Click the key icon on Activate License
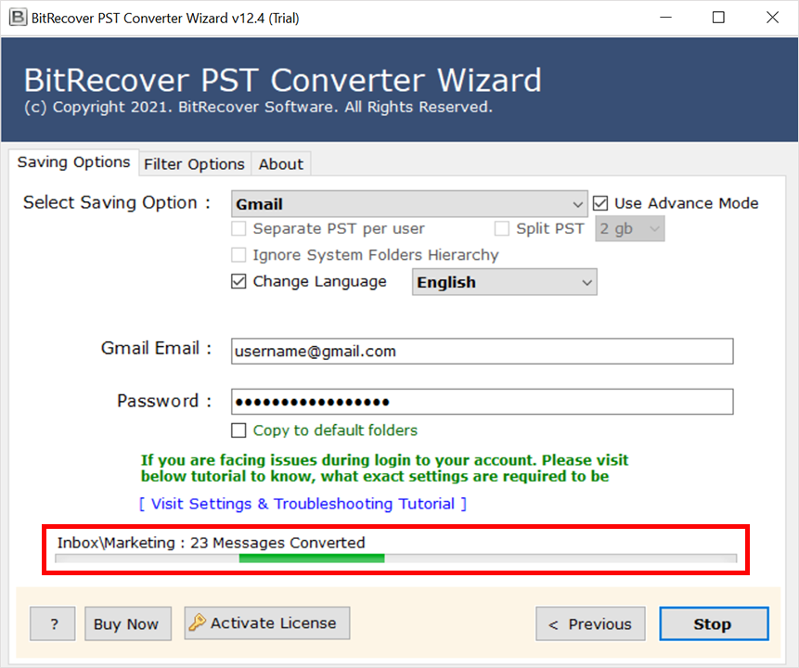 (198, 623)
